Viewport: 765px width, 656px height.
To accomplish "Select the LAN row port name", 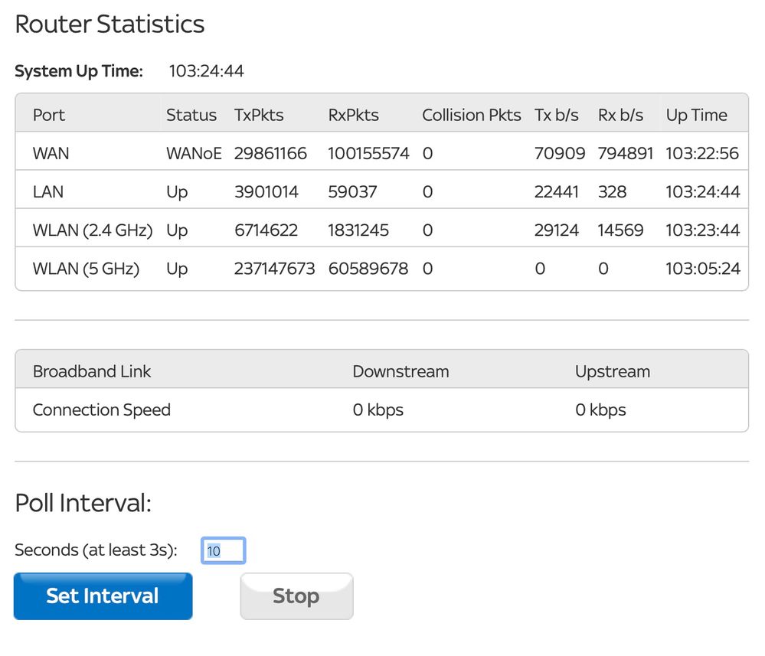I will [x=49, y=191].
